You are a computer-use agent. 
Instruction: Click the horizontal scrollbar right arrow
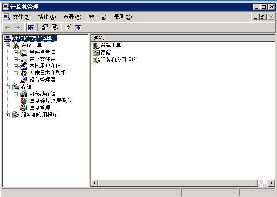pyautogui.click(x=271, y=183)
